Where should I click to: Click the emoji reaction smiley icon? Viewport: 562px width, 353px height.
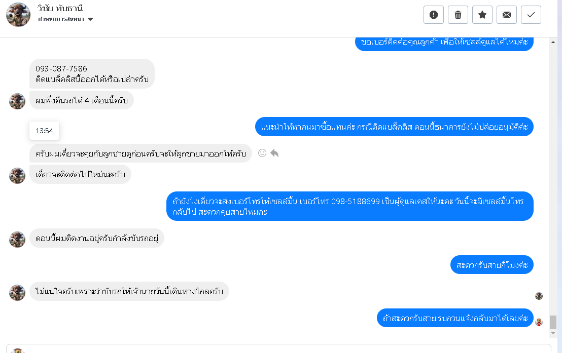tap(262, 153)
